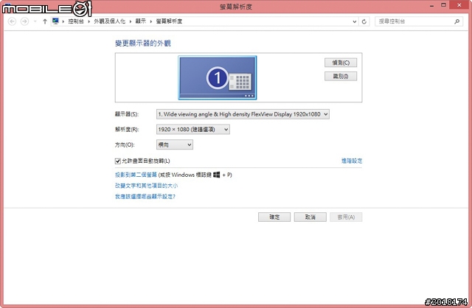Click the computer icon in the address bar

point(55,21)
